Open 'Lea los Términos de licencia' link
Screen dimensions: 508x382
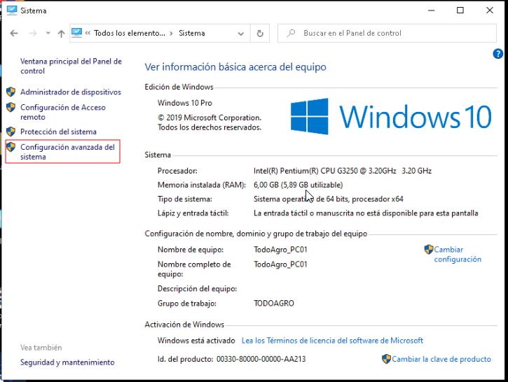(x=332, y=341)
